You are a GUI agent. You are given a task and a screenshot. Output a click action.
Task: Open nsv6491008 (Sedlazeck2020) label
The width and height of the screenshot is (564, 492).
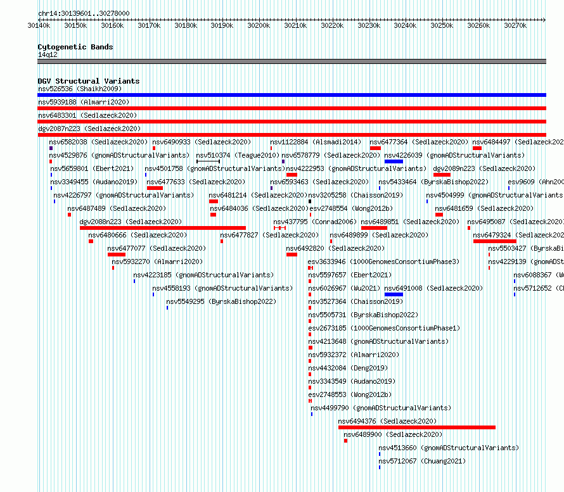click(434, 288)
